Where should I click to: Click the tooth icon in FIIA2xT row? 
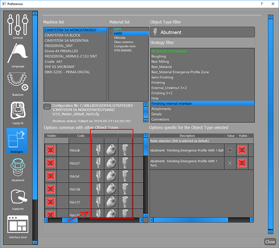(98, 163)
